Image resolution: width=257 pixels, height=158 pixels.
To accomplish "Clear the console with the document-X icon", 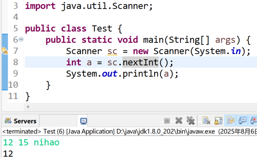I will [x=206, y=121].
